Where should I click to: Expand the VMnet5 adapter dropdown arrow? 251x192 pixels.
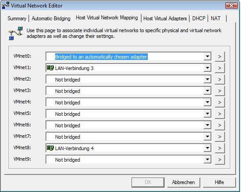point(207,114)
